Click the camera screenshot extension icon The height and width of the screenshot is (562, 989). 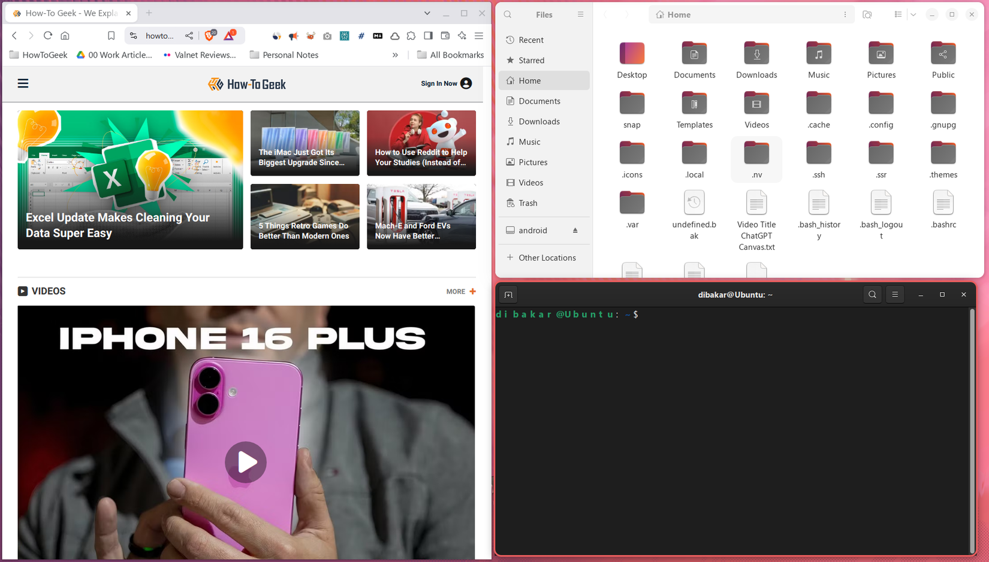pyautogui.click(x=327, y=36)
